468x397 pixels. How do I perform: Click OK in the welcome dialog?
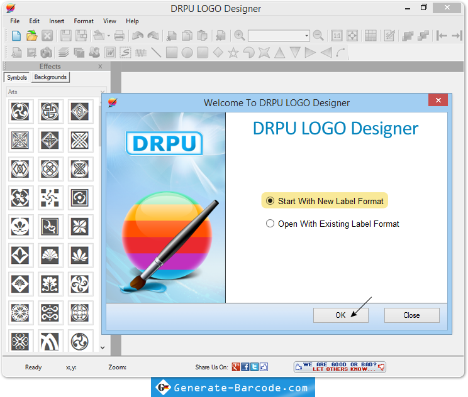click(x=340, y=315)
